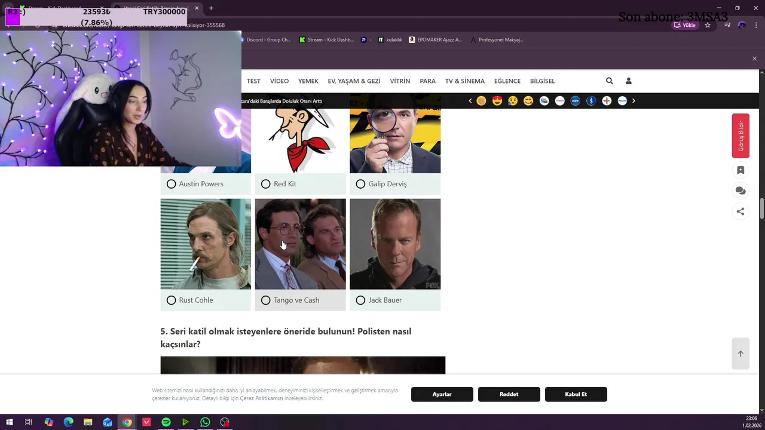765x430 pixels.
Task: Open File Explorer from the taskbar
Action: [x=88, y=422]
